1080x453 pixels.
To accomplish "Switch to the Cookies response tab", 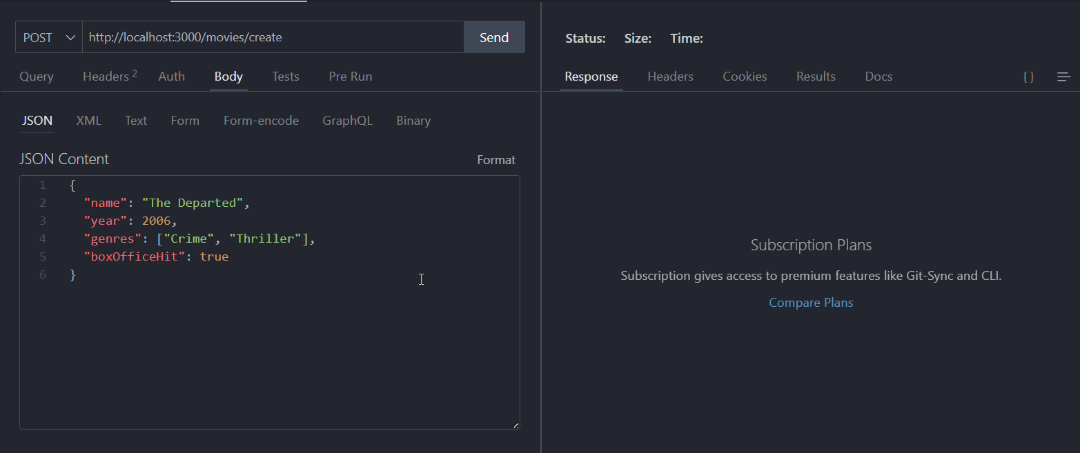I will pos(745,76).
